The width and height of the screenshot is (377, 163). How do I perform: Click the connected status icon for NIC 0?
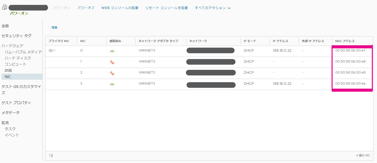[x=112, y=51]
